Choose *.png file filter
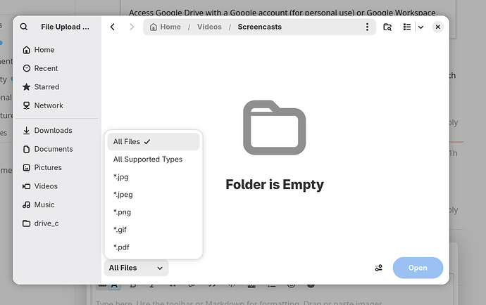This screenshot has height=305, width=486. (154, 212)
